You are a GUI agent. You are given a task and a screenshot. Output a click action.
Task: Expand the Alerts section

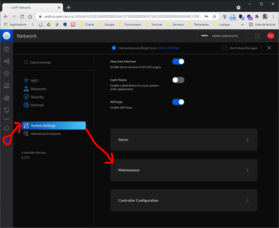tap(184, 140)
